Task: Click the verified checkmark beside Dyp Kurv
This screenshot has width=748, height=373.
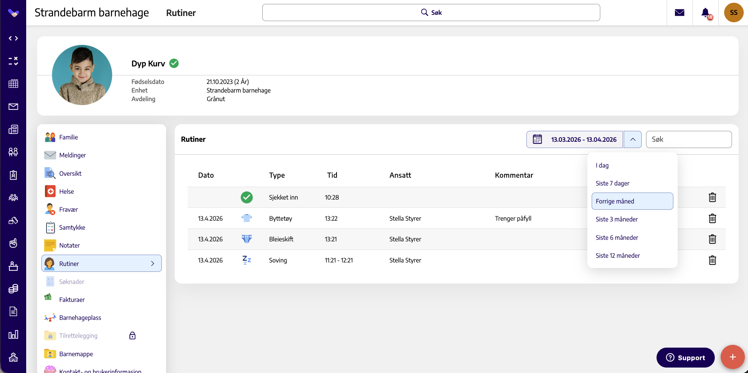Action: 174,63
